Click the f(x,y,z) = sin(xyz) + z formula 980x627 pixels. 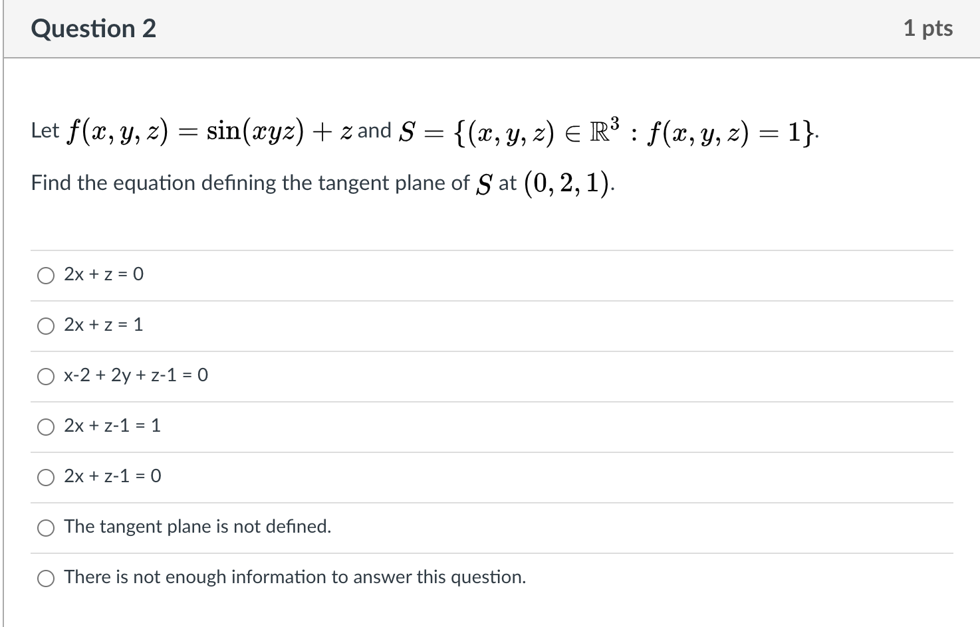point(209,131)
